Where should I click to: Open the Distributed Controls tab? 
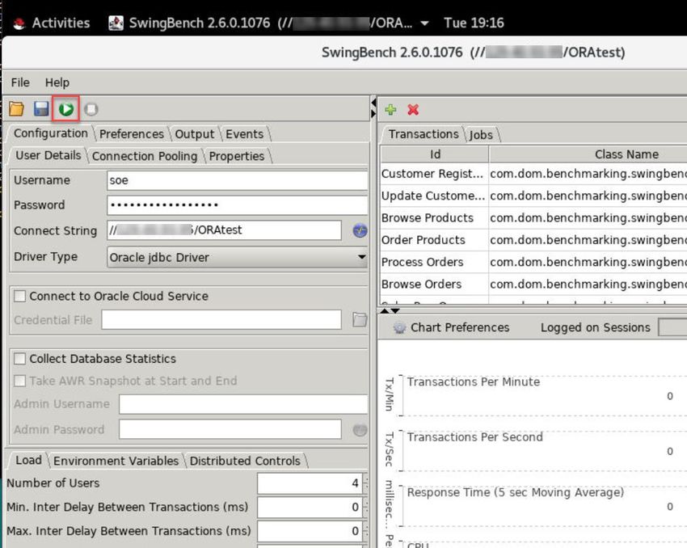[x=245, y=461]
